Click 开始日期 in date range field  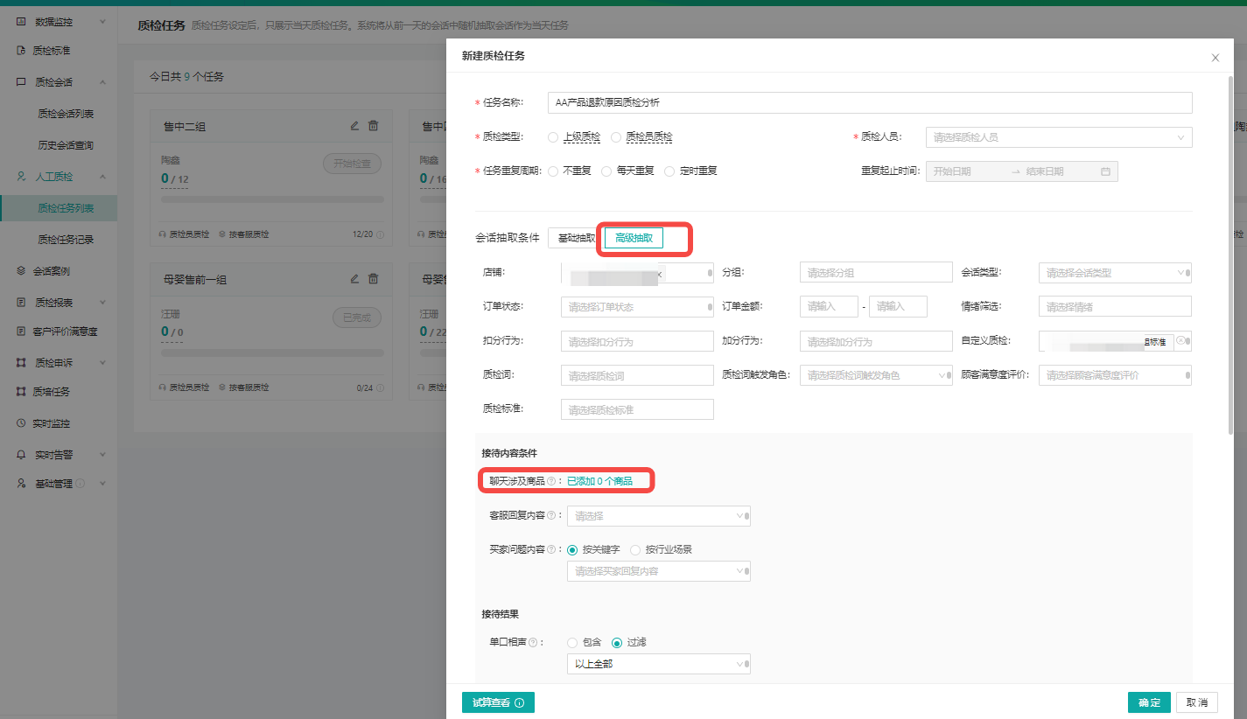[952, 171]
